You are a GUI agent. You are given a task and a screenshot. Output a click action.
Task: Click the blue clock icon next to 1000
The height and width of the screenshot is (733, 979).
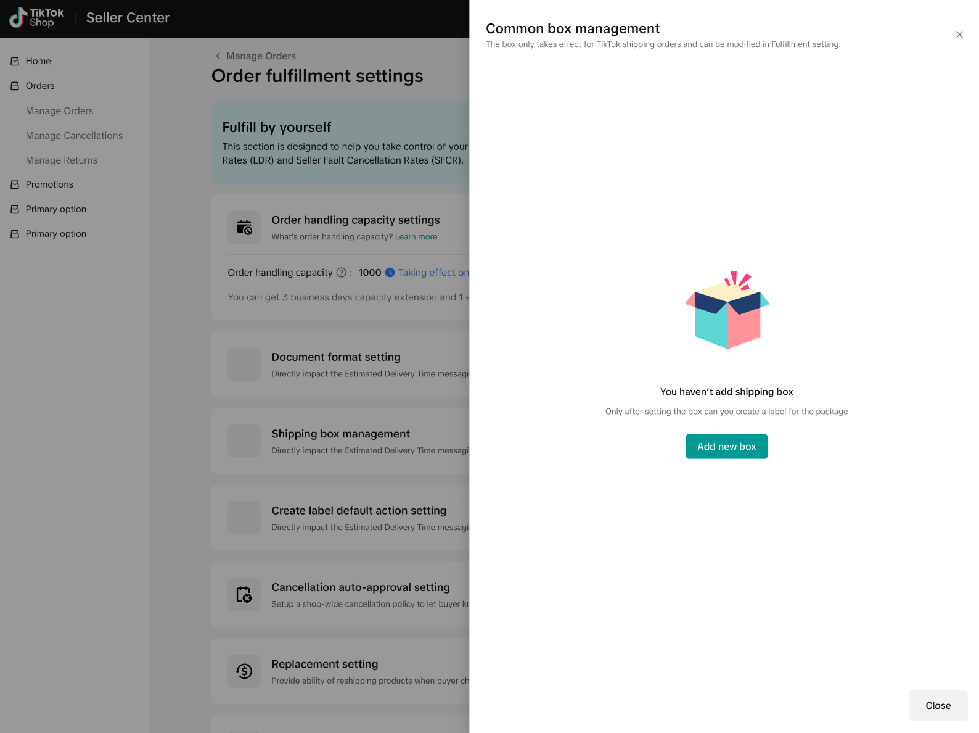point(390,273)
